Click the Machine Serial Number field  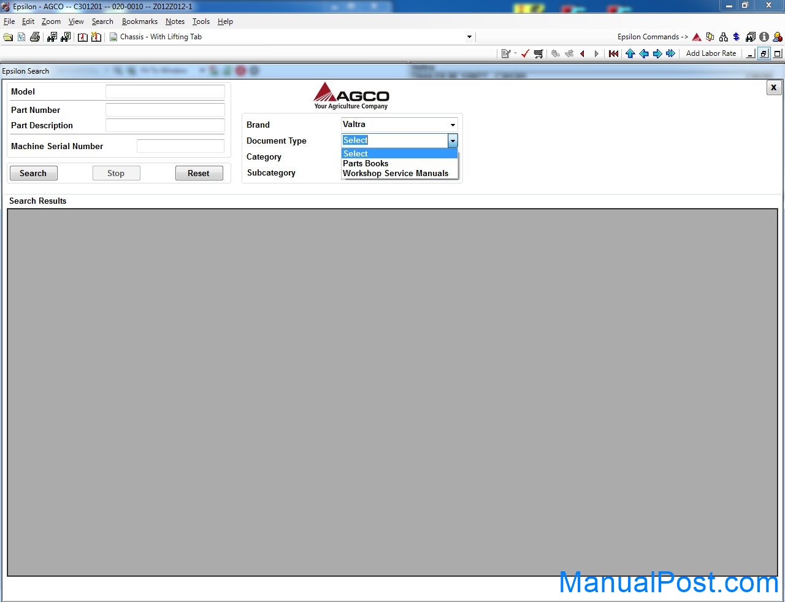click(x=180, y=146)
